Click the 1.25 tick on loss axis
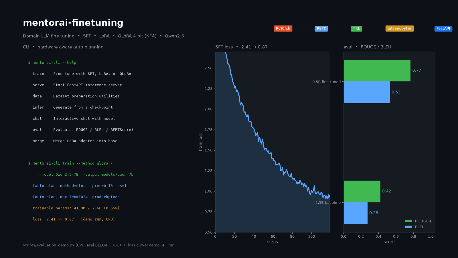The width and height of the screenshot is (458, 258). tap(208, 171)
